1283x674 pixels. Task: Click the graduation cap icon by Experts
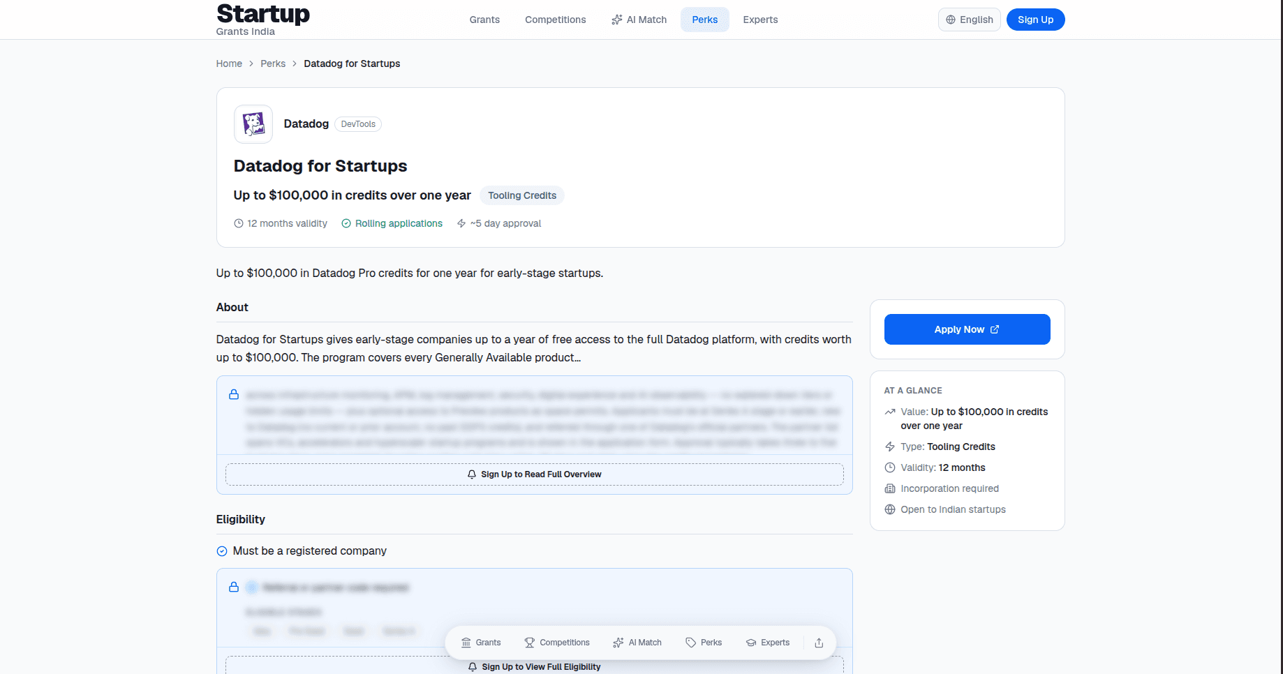pos(751,643)
